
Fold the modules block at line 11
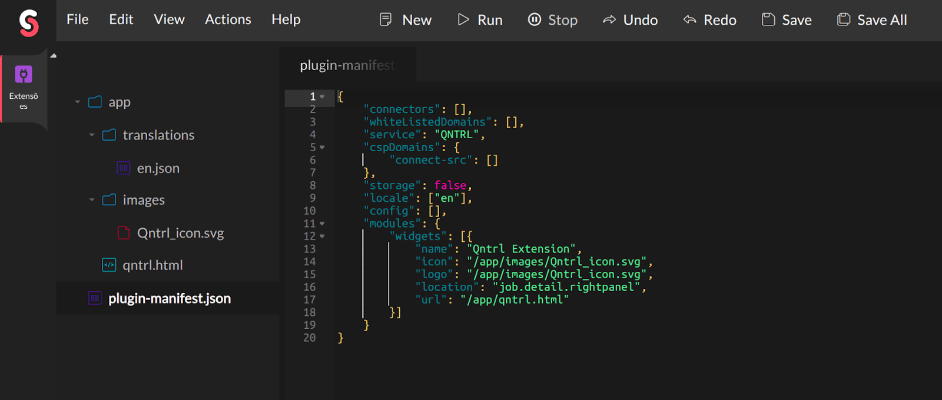click(x=322, y=224)
